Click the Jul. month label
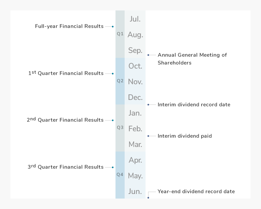261x209 pixels. coord(135,19)
